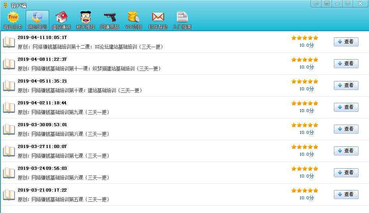Click 查看 for 第九课 lesson
369x213 pixels.
pos(346,107)
